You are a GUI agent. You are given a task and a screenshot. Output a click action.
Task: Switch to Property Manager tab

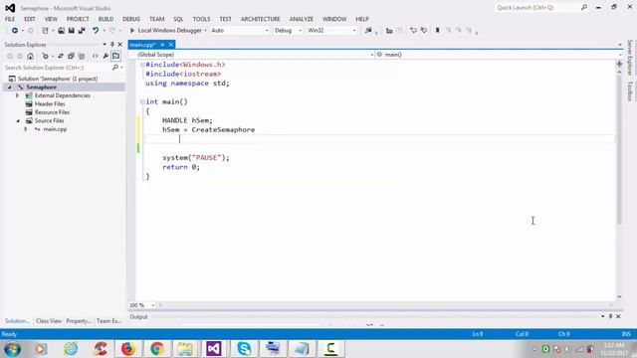79,321
